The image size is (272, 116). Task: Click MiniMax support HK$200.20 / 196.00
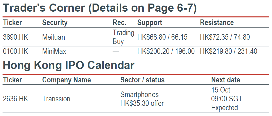click(166, 52)
